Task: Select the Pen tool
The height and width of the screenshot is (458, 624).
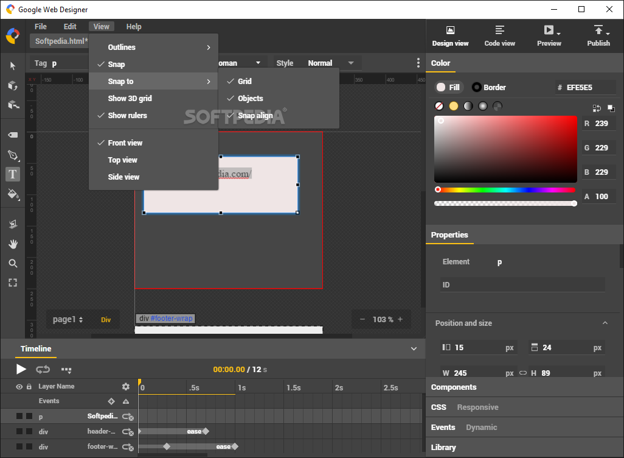Action: [13, 155]
